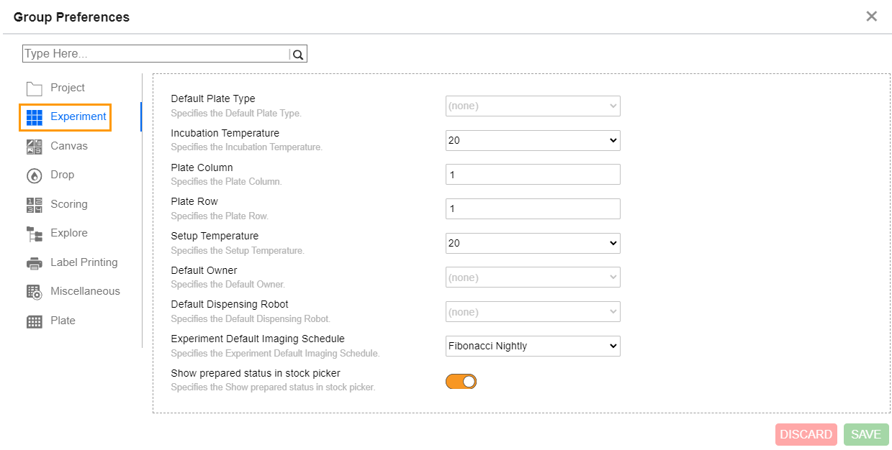Click the Plate Row input field
892x450 pixels.
coord(533,208)
